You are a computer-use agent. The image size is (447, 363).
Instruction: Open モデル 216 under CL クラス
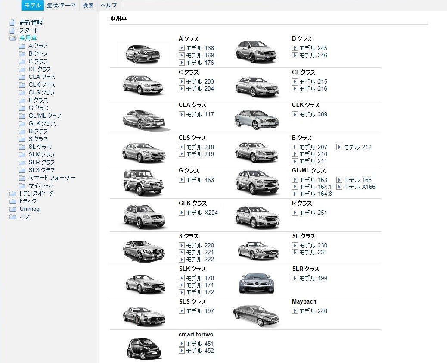tap(313, 88)
